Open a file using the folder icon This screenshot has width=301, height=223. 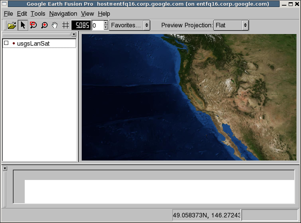11,25
